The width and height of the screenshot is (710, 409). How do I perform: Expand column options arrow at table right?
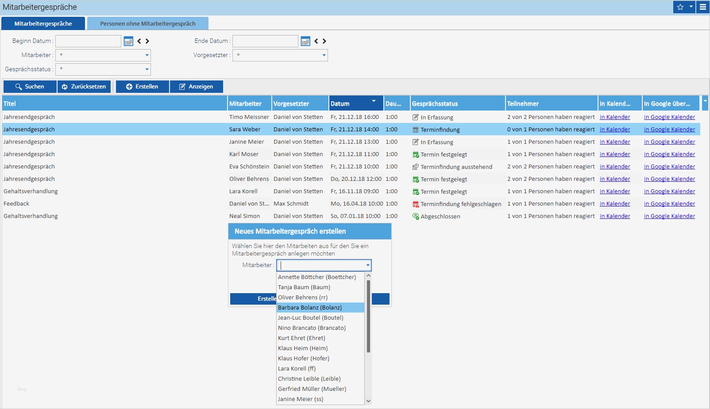coord(705,102)
